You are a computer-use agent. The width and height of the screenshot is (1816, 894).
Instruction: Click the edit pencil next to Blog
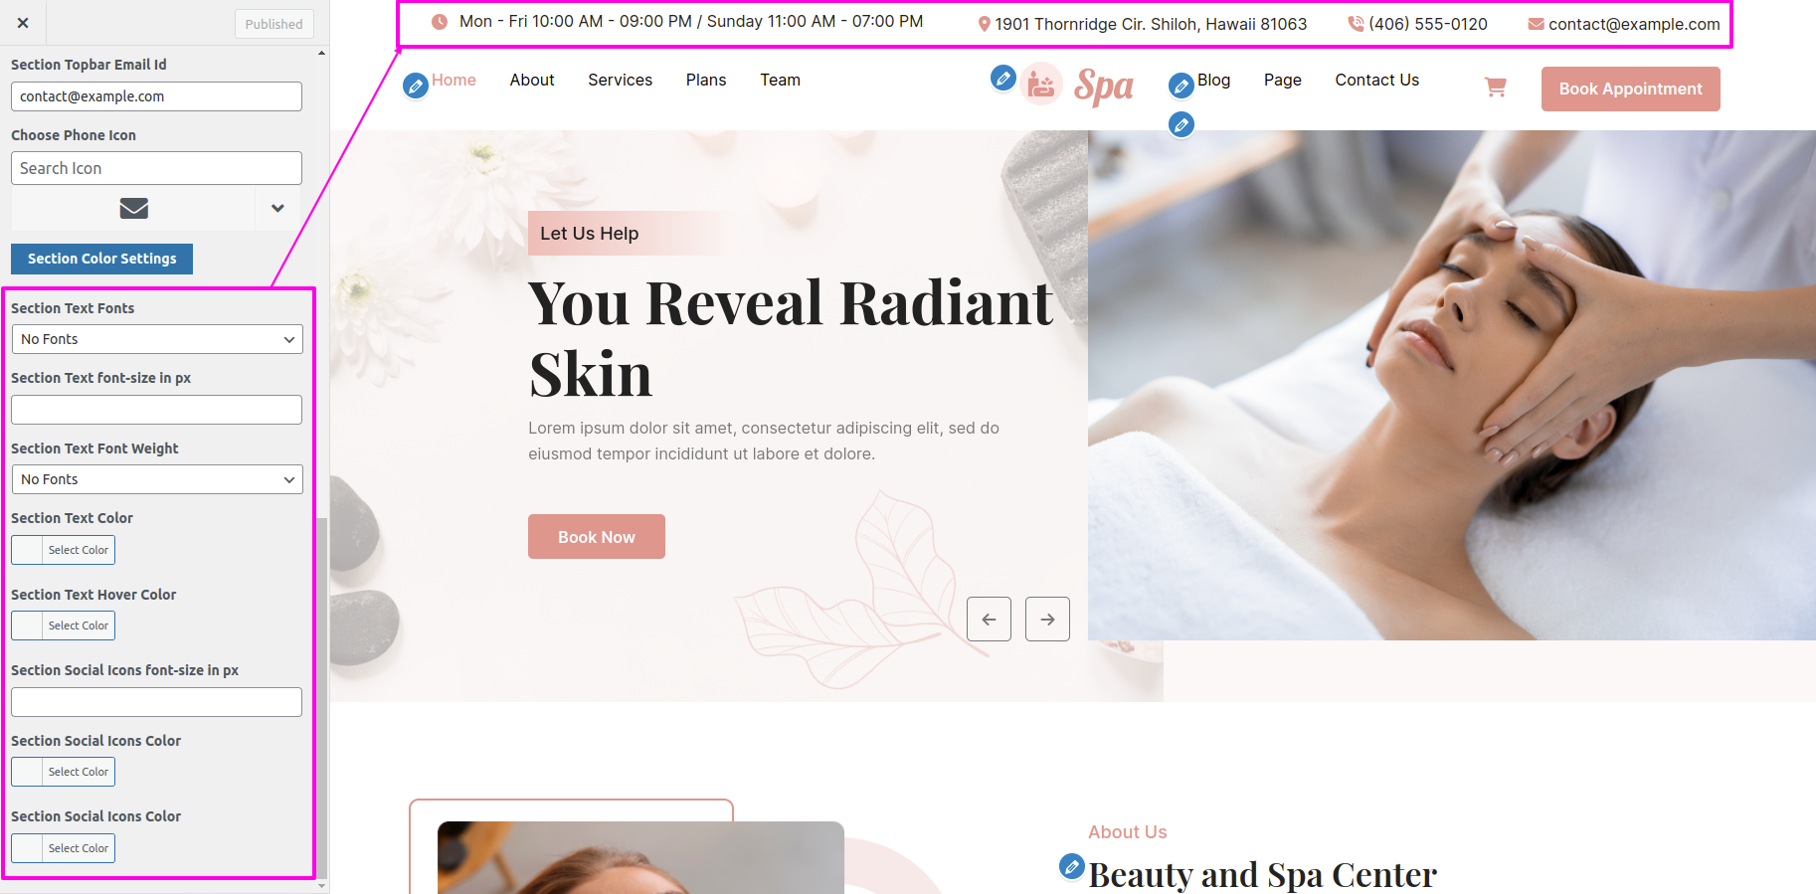[x=1180, y=87]
